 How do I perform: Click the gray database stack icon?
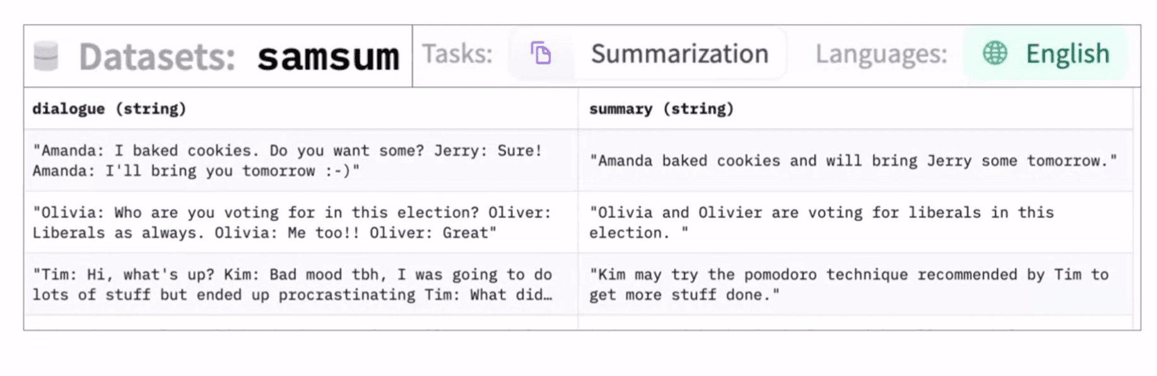pyautogui.click(x=45, y=56)
